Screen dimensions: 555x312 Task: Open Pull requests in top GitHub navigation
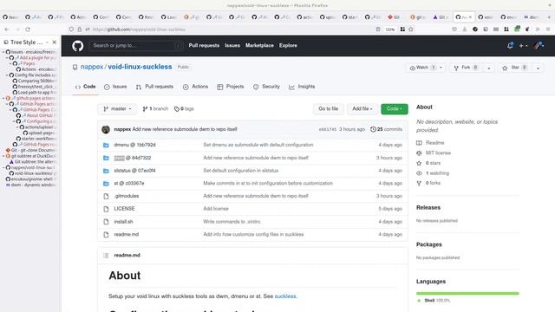tap(204, 46)
